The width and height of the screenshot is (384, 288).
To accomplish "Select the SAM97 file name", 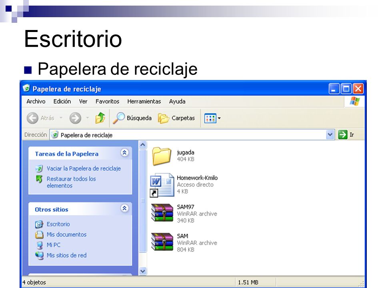I will [x=185, y=207].
